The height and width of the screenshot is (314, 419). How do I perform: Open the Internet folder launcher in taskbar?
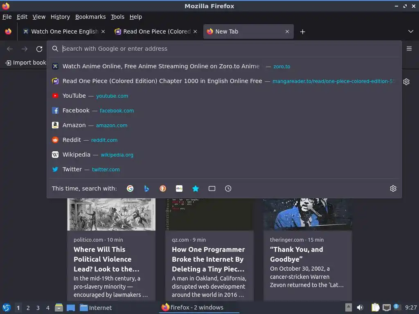click(96, 307)
